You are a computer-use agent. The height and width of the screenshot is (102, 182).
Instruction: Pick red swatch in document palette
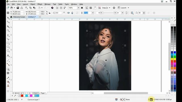(22, 96)
